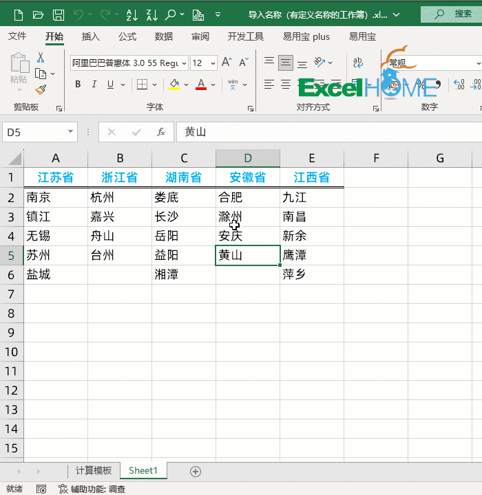
Task: Toggle Italic formatting
Action: click(94, 85)
